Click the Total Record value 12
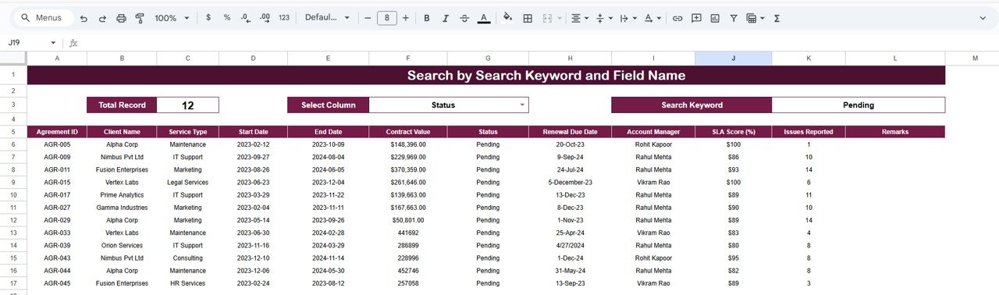 [187, 105]
